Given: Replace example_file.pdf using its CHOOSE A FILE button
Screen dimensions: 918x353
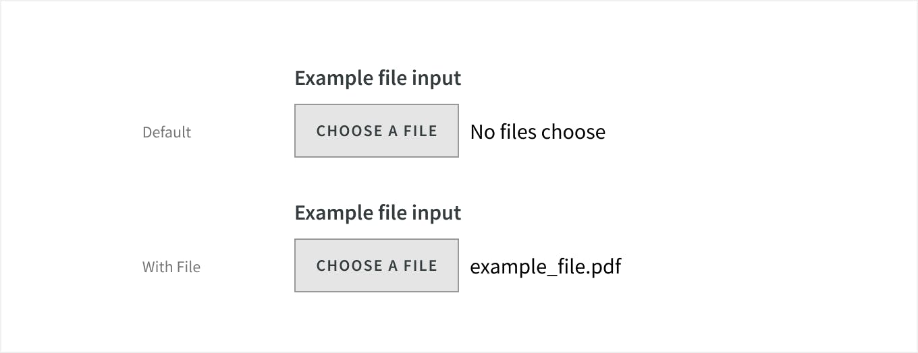Looking at the screenshot, I should coord(377,265).
